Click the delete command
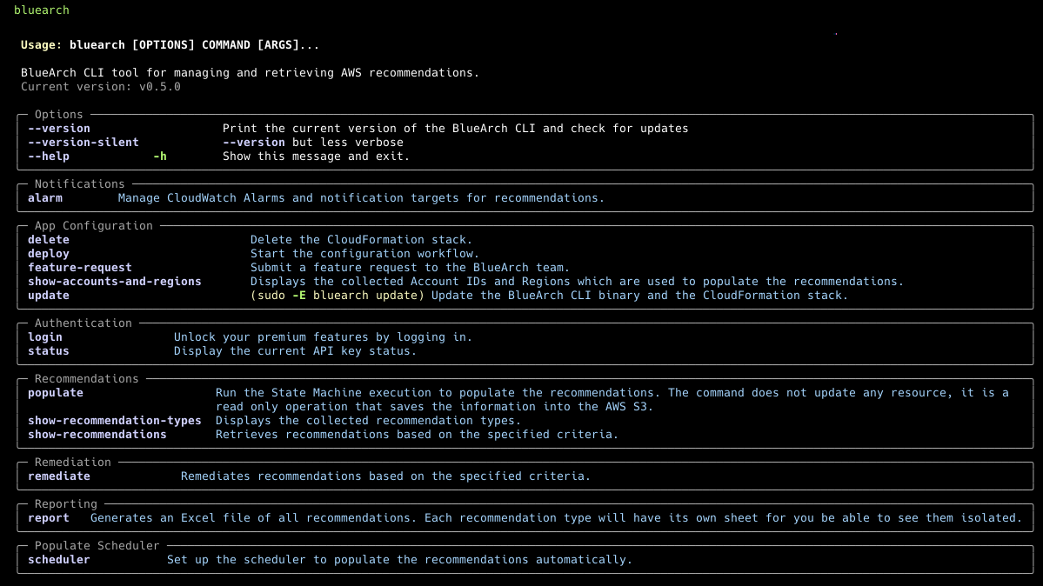Image resolution: width=1043 pixels, height=586 pixels. click(x=48, y=239)
